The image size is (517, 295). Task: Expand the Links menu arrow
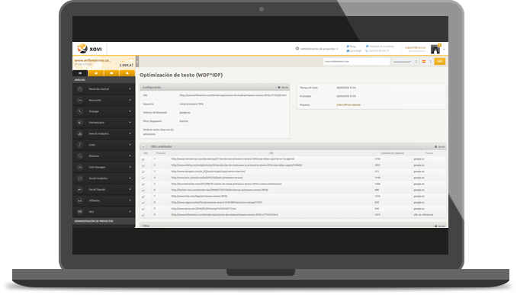(130, 145)
